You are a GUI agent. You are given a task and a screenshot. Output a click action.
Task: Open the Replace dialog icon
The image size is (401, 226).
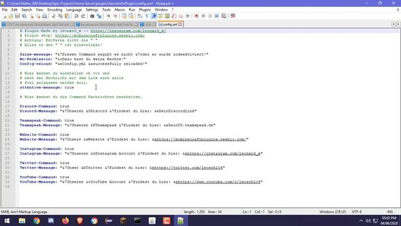click(99, 16)
